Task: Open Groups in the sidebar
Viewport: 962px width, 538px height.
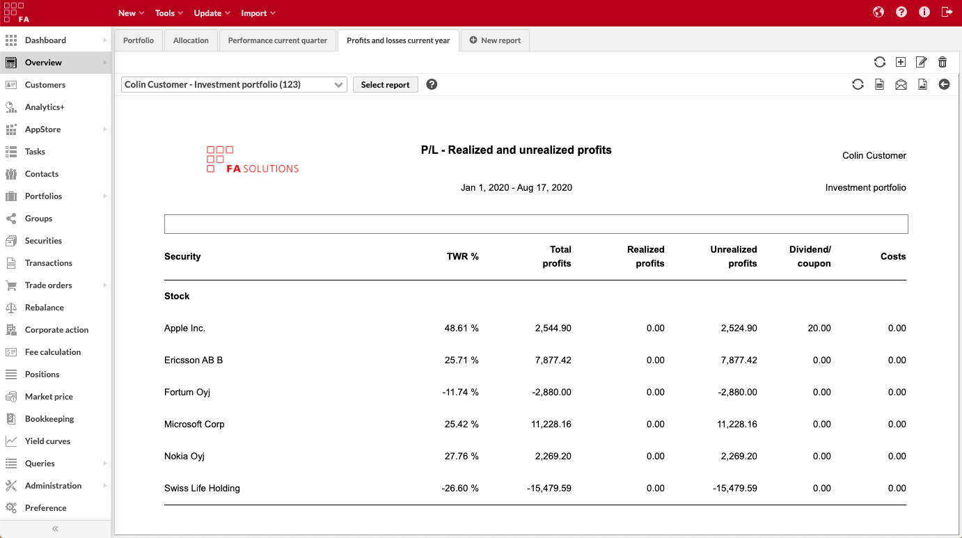Action: [x=55, y=219]
